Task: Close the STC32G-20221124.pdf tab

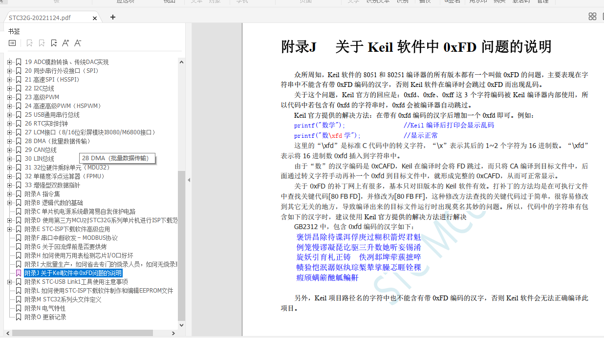Action: [94, 18]
